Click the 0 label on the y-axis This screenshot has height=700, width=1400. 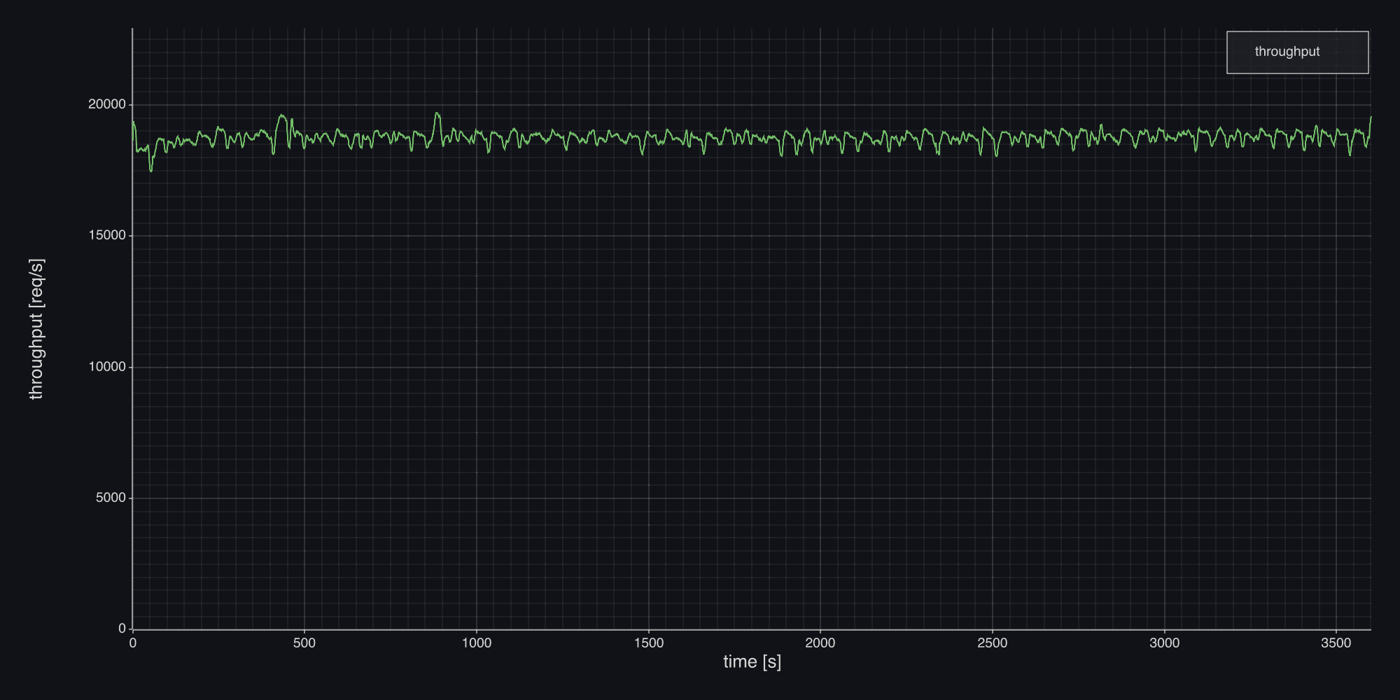coord(122,629)
